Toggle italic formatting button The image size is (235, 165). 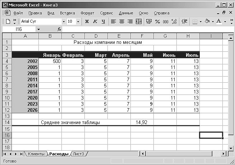point(95,22)
